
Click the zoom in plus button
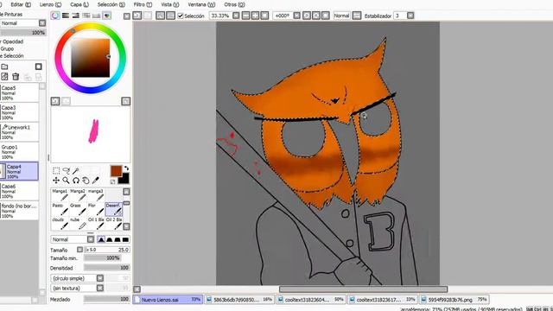click(x=255, y=16)
